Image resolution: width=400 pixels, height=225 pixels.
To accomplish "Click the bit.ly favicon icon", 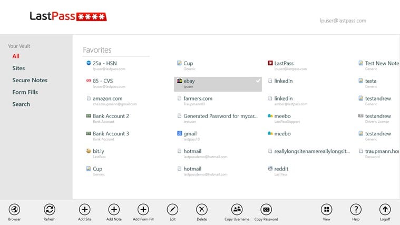I will 89,151.
